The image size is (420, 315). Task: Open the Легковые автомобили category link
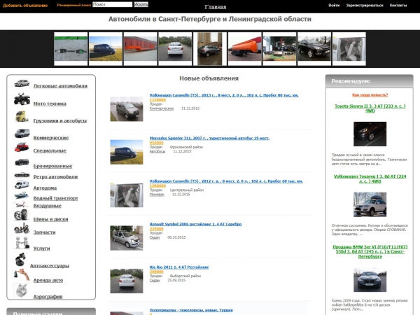60,86
